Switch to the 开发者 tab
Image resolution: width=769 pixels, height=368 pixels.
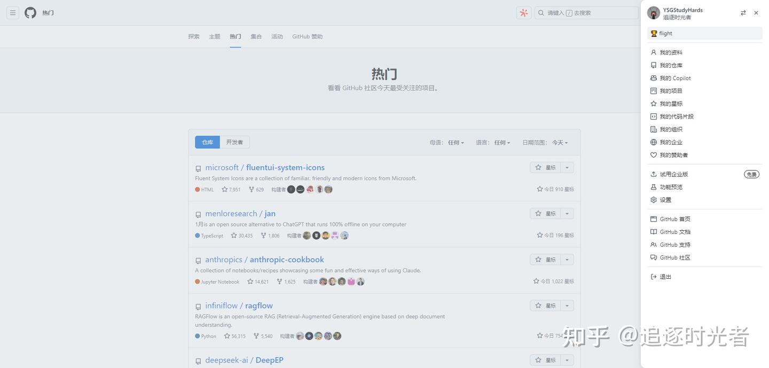tap(234, 142)
